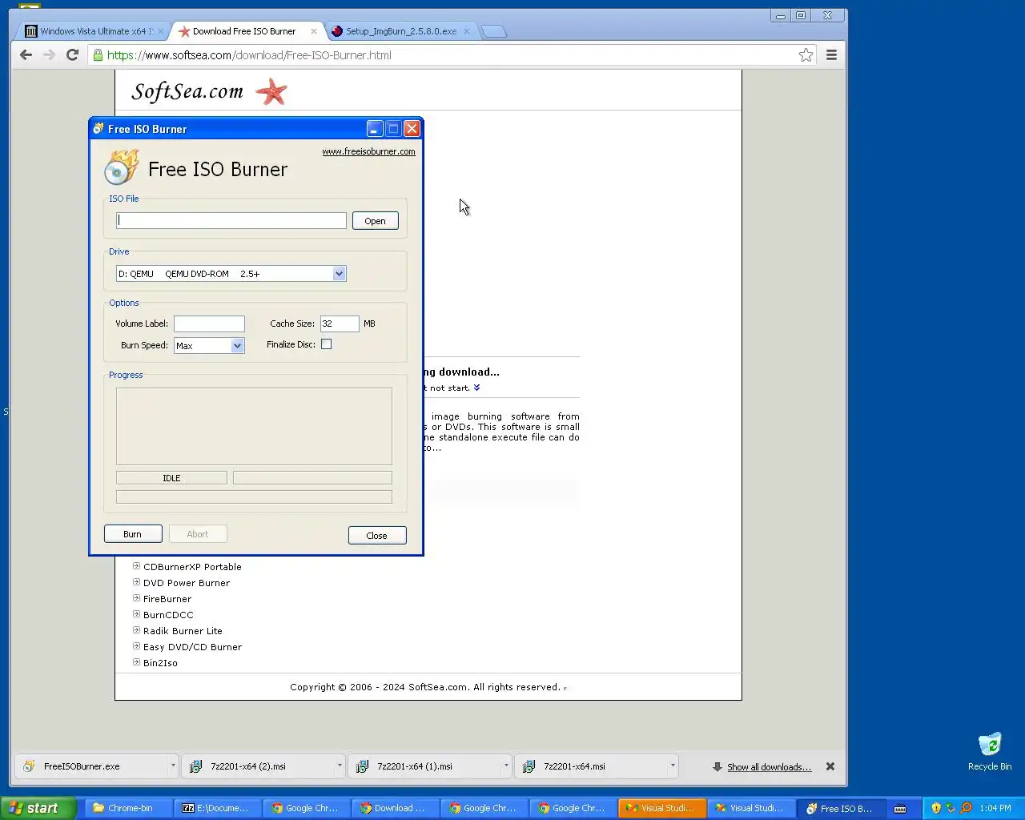
Task: Toggle the Finalize Disc checkbox
Action: tap(326, 344)
